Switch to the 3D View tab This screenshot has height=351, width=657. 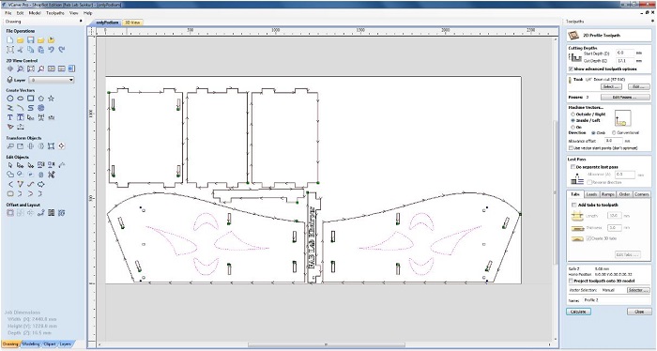[132, 23]
